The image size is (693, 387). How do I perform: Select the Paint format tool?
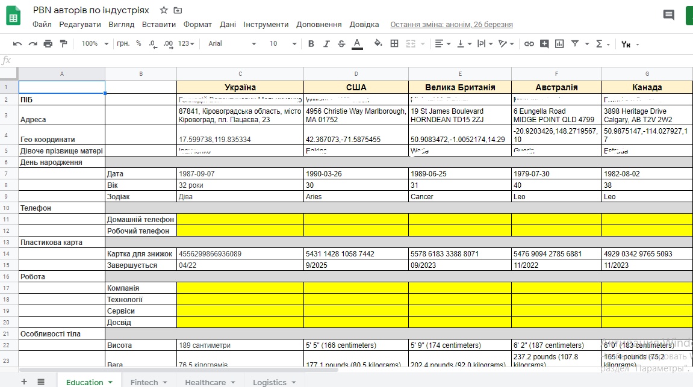[x=63, y=44]
